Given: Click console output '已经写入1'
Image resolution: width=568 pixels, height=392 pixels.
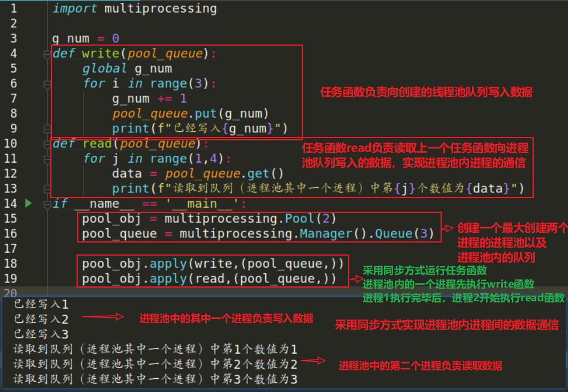Looking at the screenshot, I should [41, 304].
